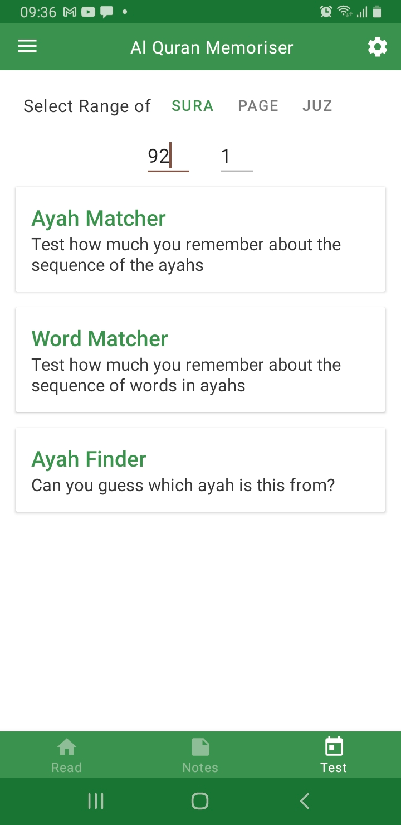Select the SURA range option
401x825 pixels.
[x=193, y=106]
